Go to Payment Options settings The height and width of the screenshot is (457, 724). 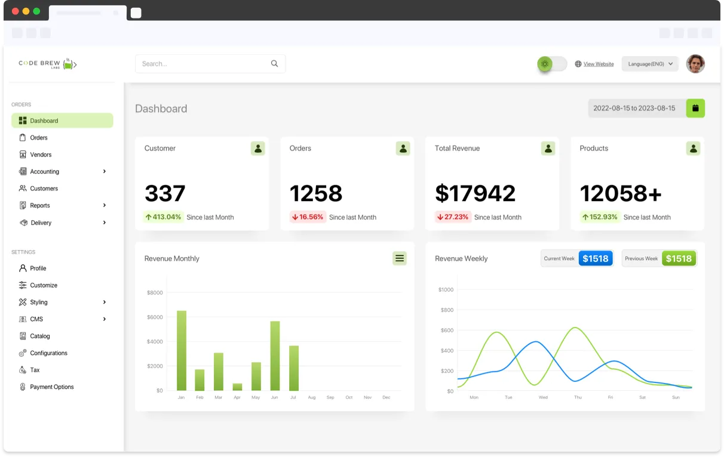click(52, 387)
